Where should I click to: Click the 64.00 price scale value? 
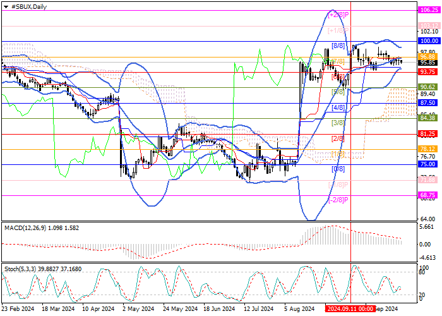click(429, 219)
